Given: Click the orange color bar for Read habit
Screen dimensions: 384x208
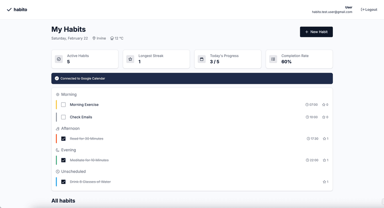Looking at the screenshot, I should point(56,139).
